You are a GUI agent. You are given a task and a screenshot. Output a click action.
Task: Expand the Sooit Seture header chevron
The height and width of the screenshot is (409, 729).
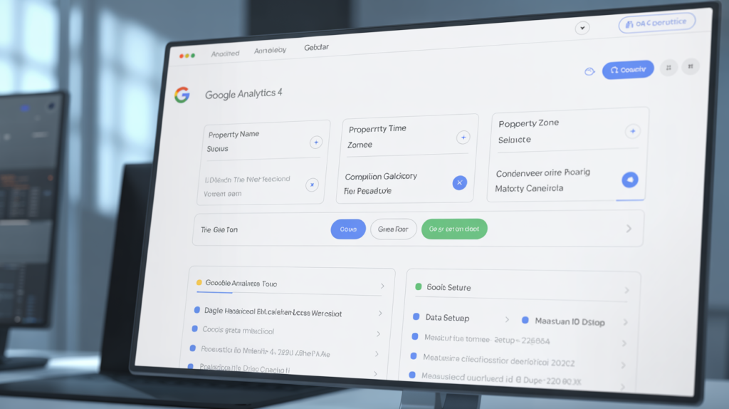click(x=627, y=290)
